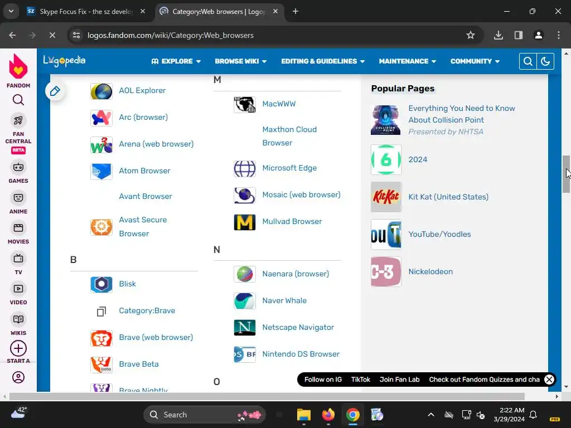Open the YouTube/Yoodles popular page
The image size is (571, 428).
point(439,235)
